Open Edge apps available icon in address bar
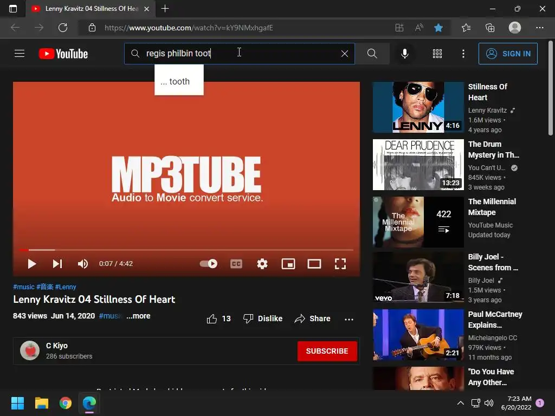This screenshot has height=416, width=555. click(399, 28)
